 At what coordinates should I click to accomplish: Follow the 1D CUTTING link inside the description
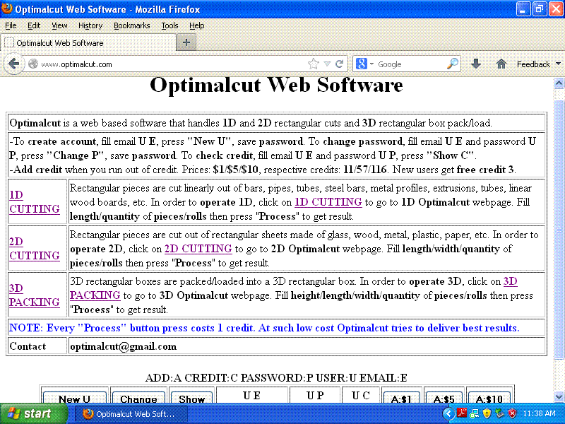point(328,202)
